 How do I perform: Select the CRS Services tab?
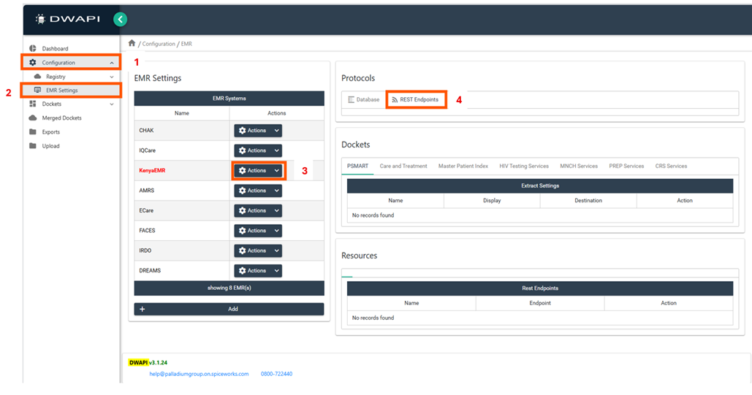[671, 166]
